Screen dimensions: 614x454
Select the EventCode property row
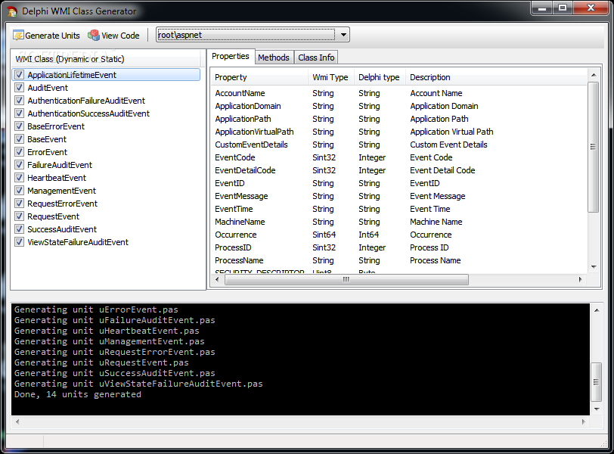[x=399, y=157]
